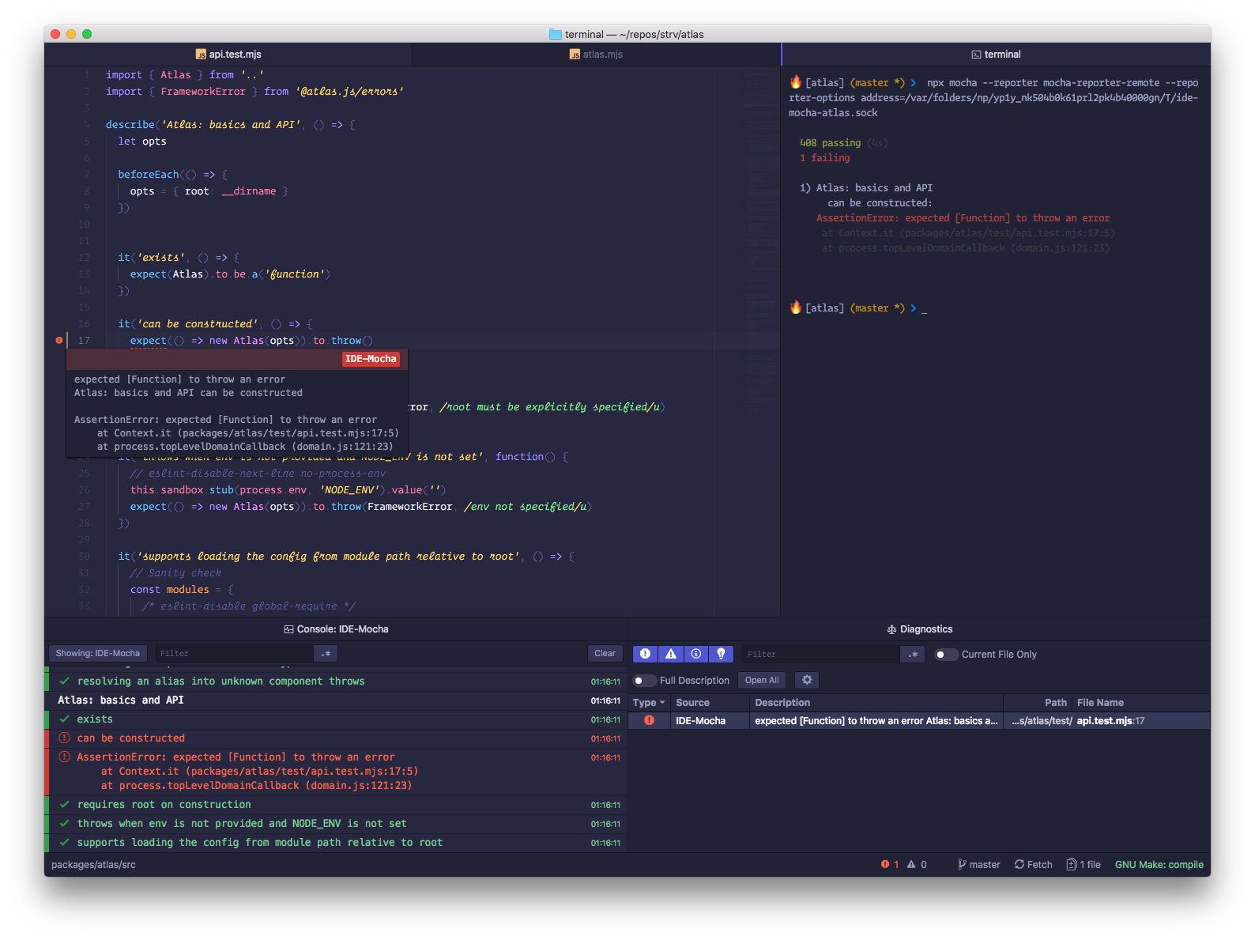Image resolution: width=1255 pixels, height=940 pixels.
Task: Open the Showing: IDE-Mocha source selector
Action: tap(98, 653)
